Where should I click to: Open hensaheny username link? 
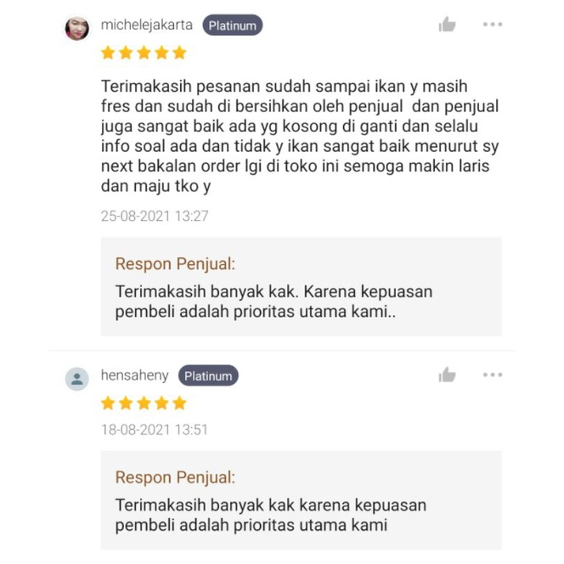(134, 375)
